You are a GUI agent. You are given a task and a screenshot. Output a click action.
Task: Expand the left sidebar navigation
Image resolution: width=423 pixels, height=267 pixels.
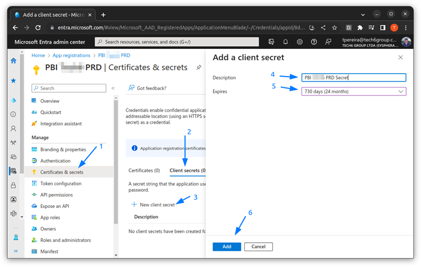[15, 251]
